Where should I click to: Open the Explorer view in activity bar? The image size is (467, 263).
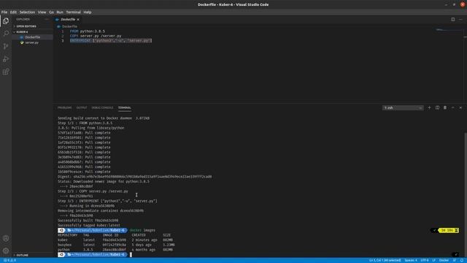point(6,21)
